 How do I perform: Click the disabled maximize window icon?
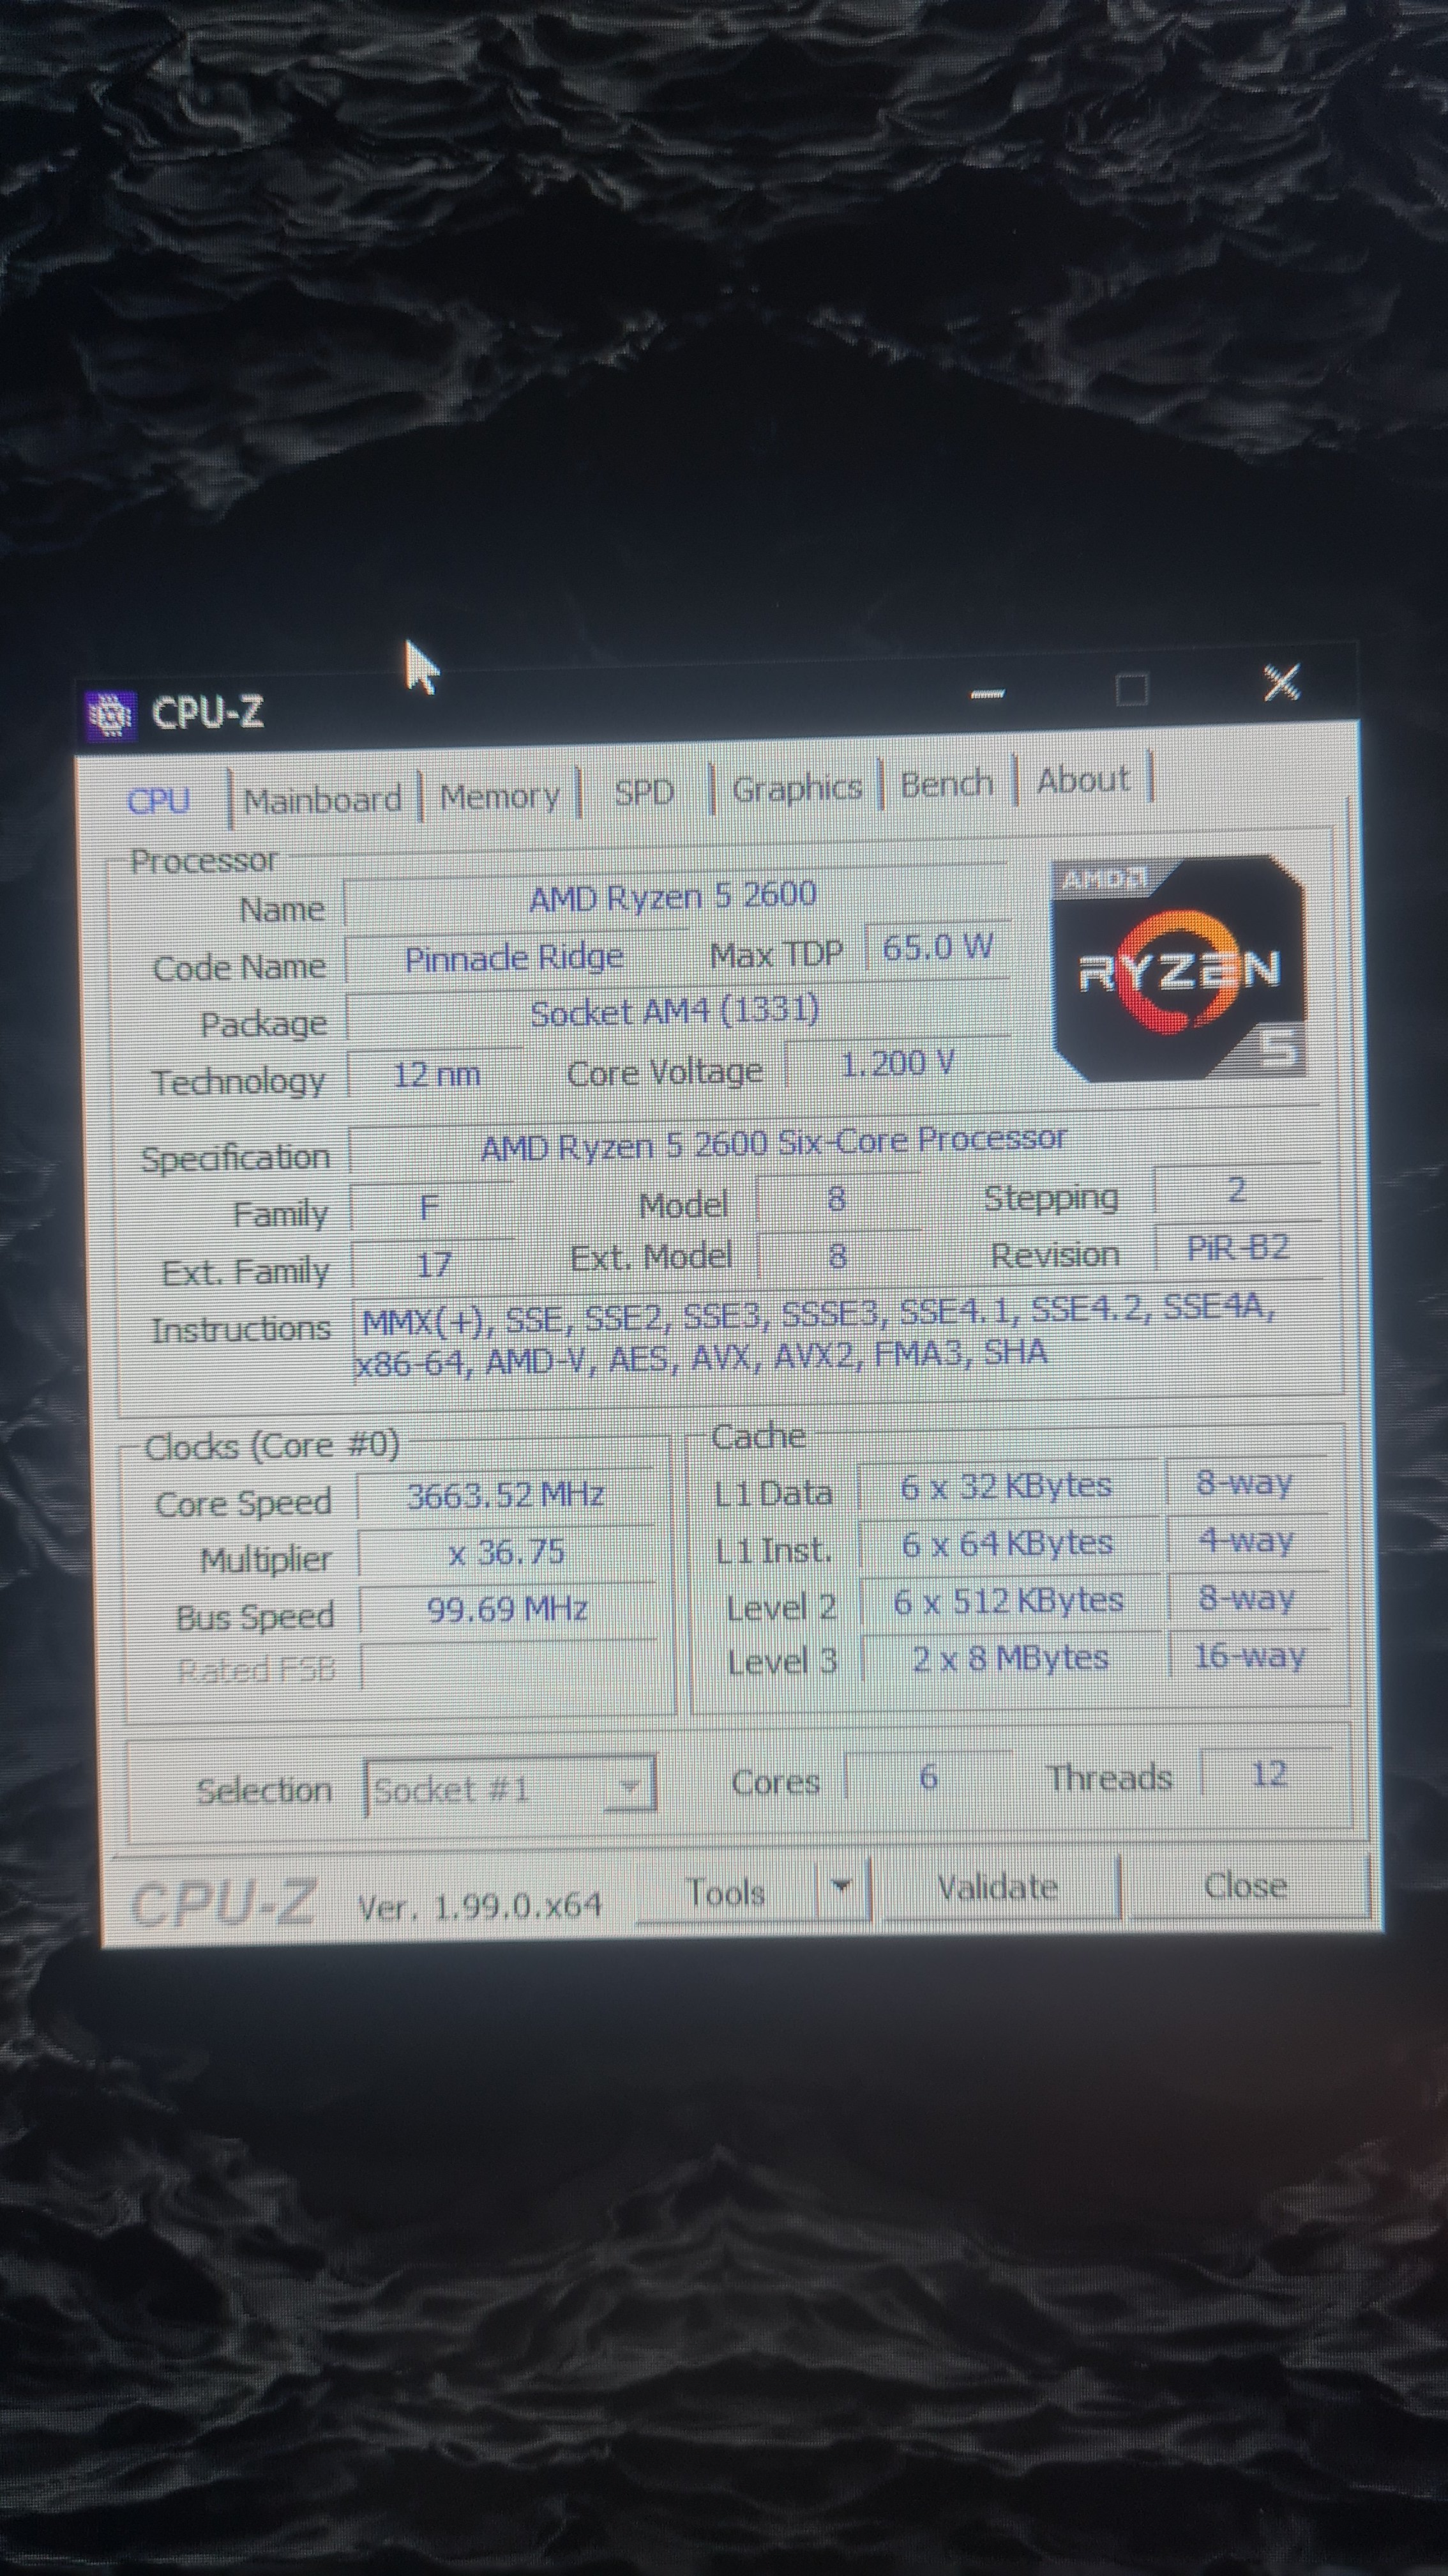tap(1131, 689)
